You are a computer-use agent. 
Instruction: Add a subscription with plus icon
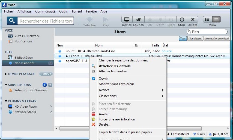pos(50,85)
